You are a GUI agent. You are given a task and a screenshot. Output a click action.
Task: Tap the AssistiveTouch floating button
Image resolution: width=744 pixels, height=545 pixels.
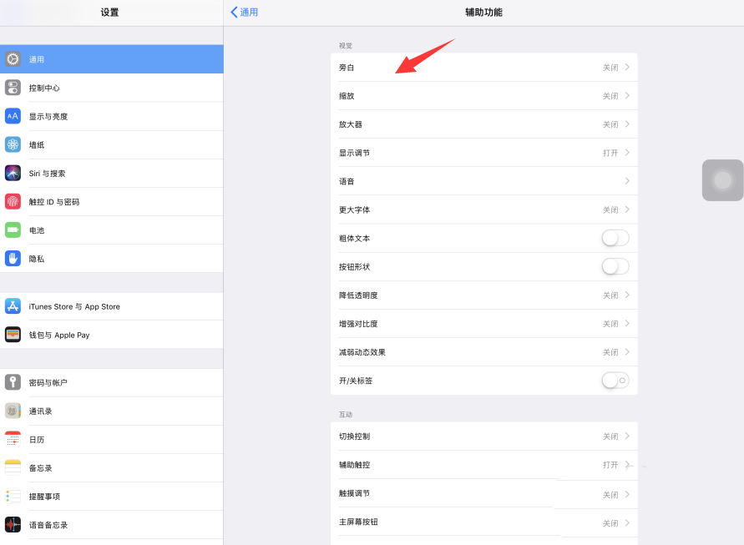pos(722,180)
